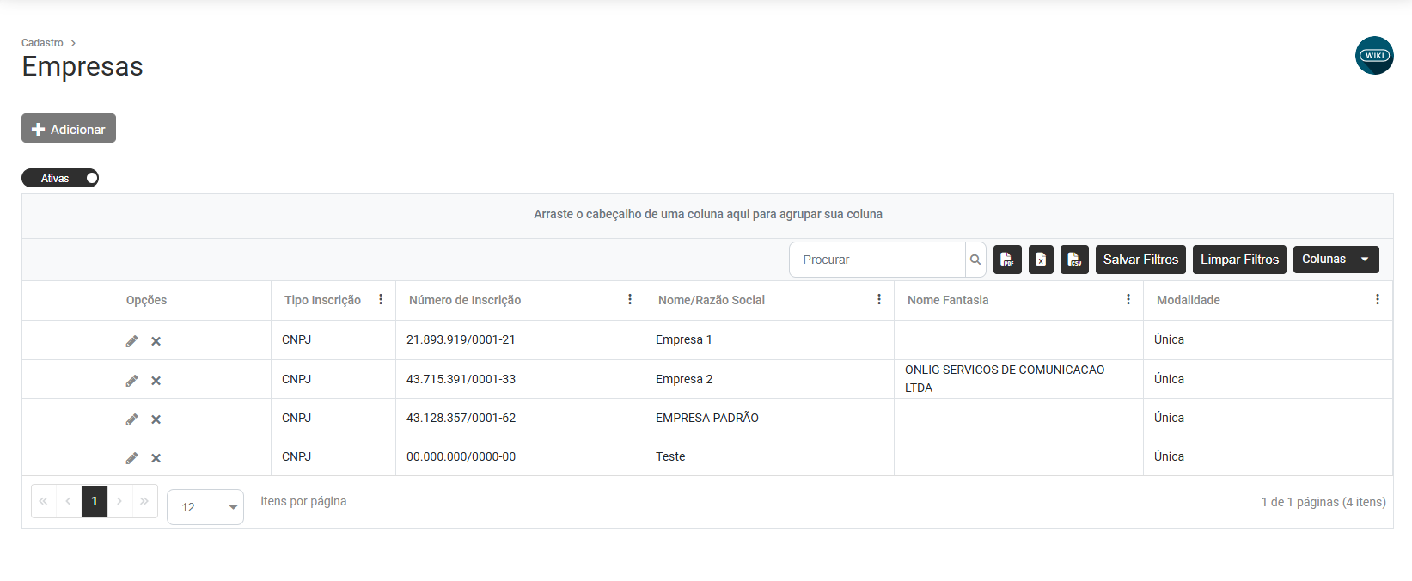Select CNPJ number 43.128.357/0001-62
This screenshot has height=581, width=1412.
click(x=461, y=418)
